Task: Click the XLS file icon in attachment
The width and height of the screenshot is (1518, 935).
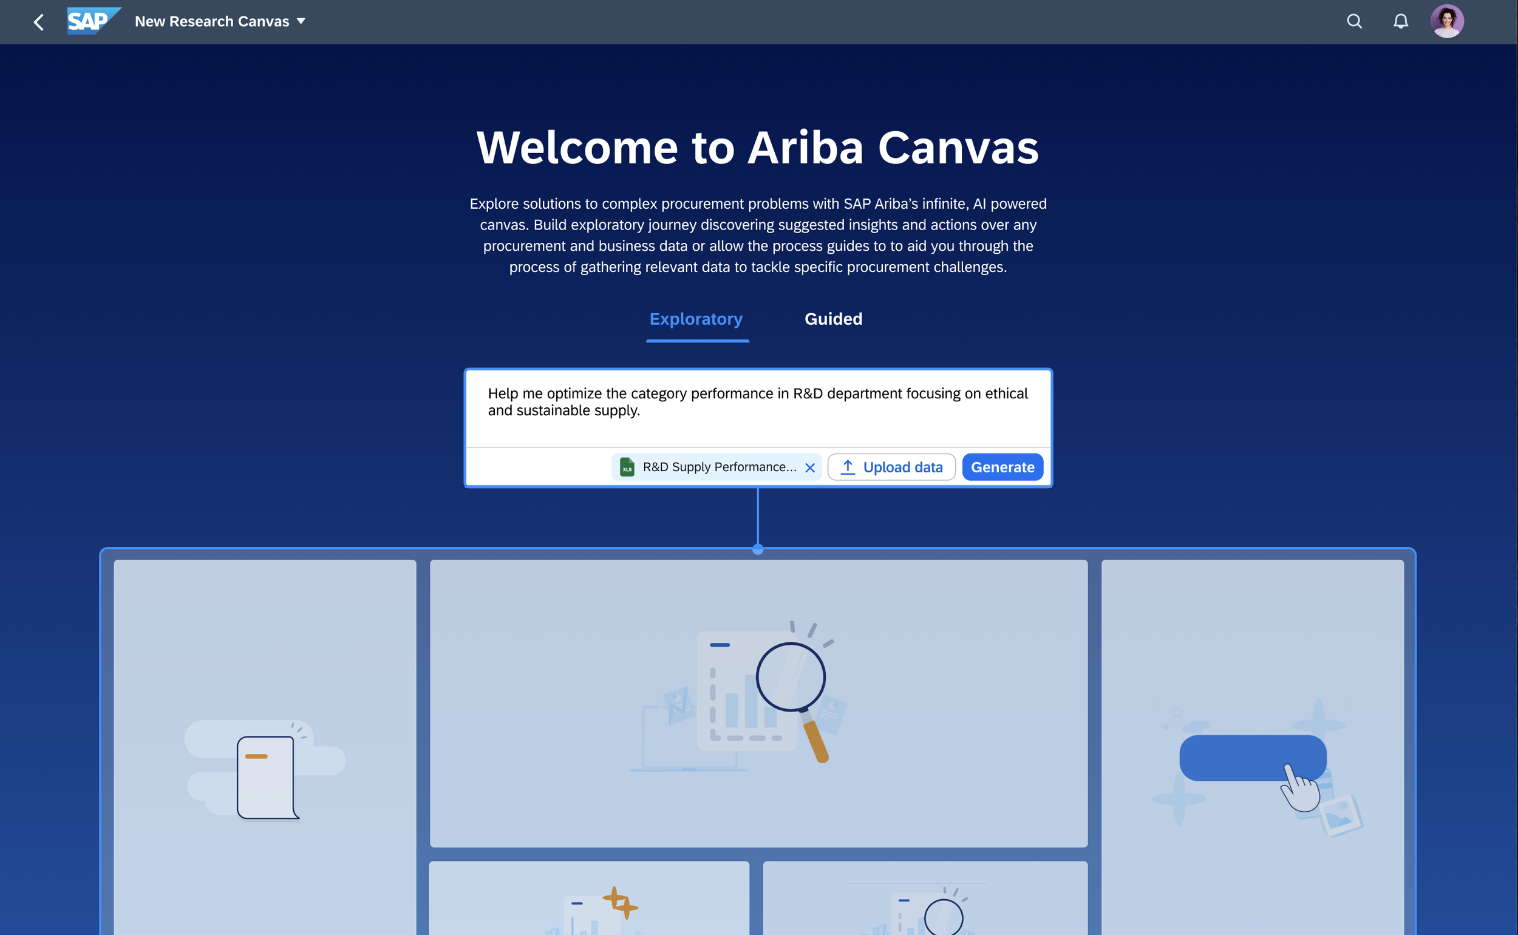Action: [x=627, y=467]
